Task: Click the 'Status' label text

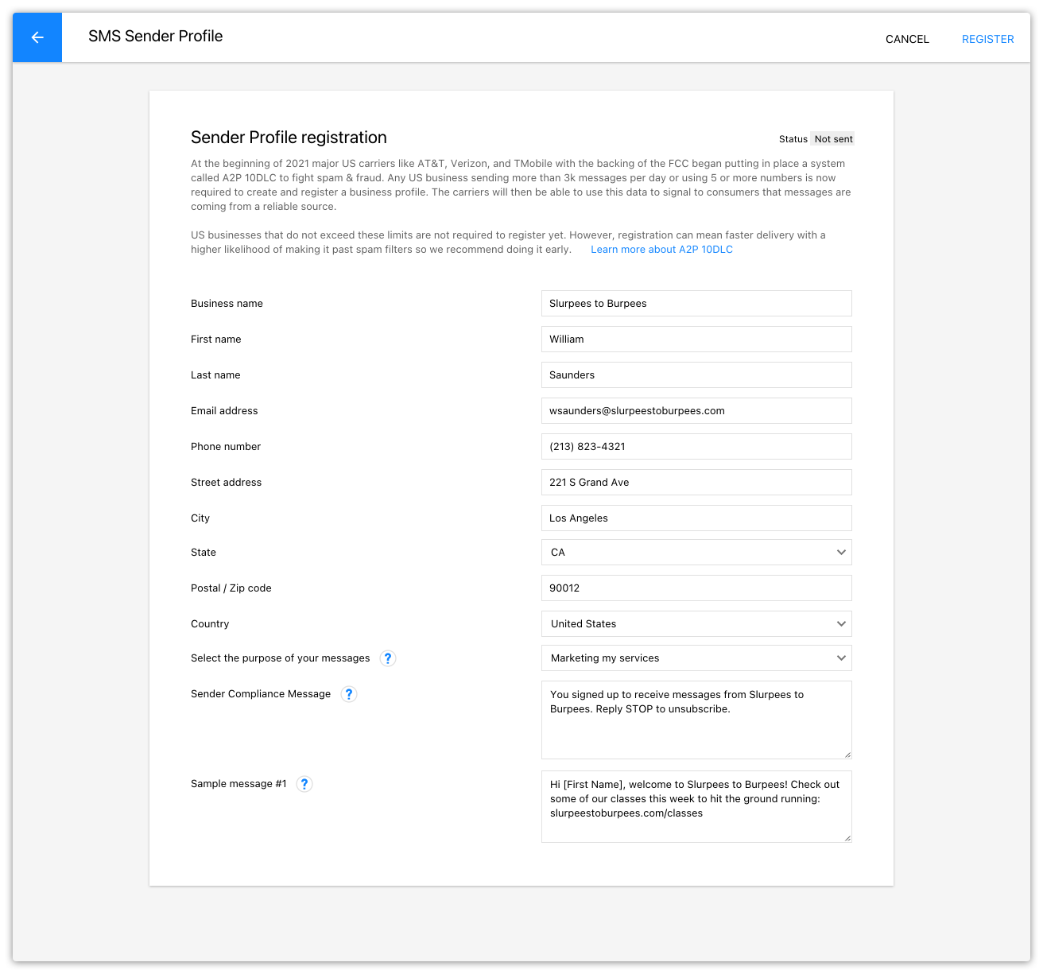Action: (793, 139)
